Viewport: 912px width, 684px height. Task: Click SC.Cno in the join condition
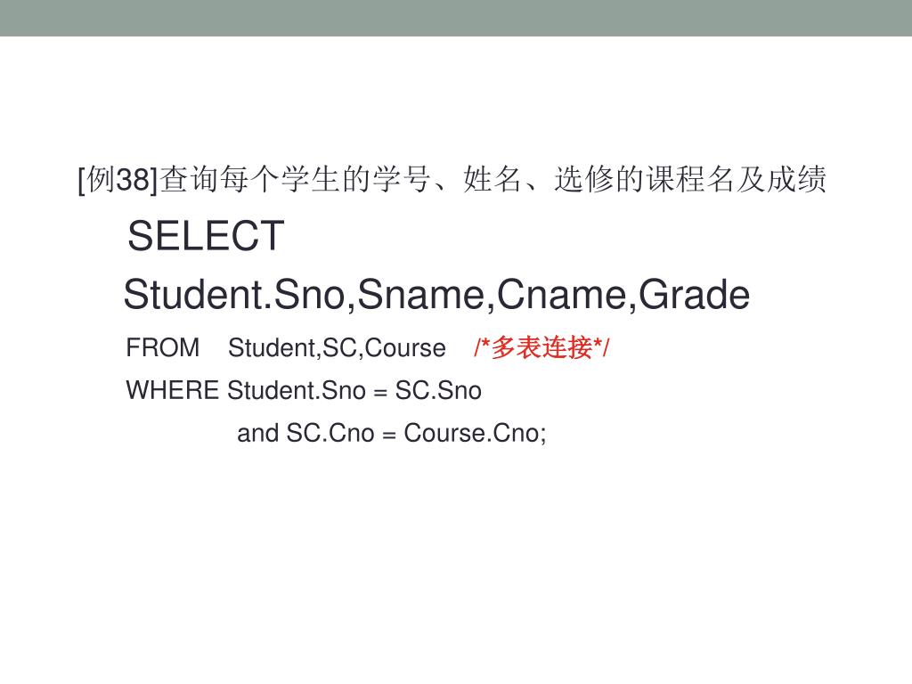tap(330, 434)
